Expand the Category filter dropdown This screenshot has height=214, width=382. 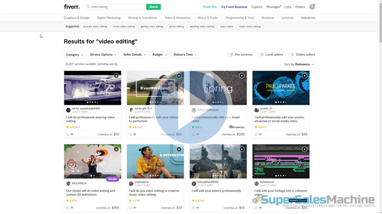(x=74, y=55)
